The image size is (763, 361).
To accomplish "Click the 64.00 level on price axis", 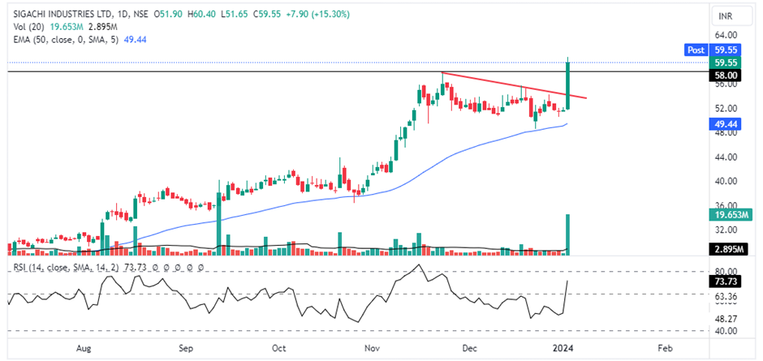I will (725, 36).
